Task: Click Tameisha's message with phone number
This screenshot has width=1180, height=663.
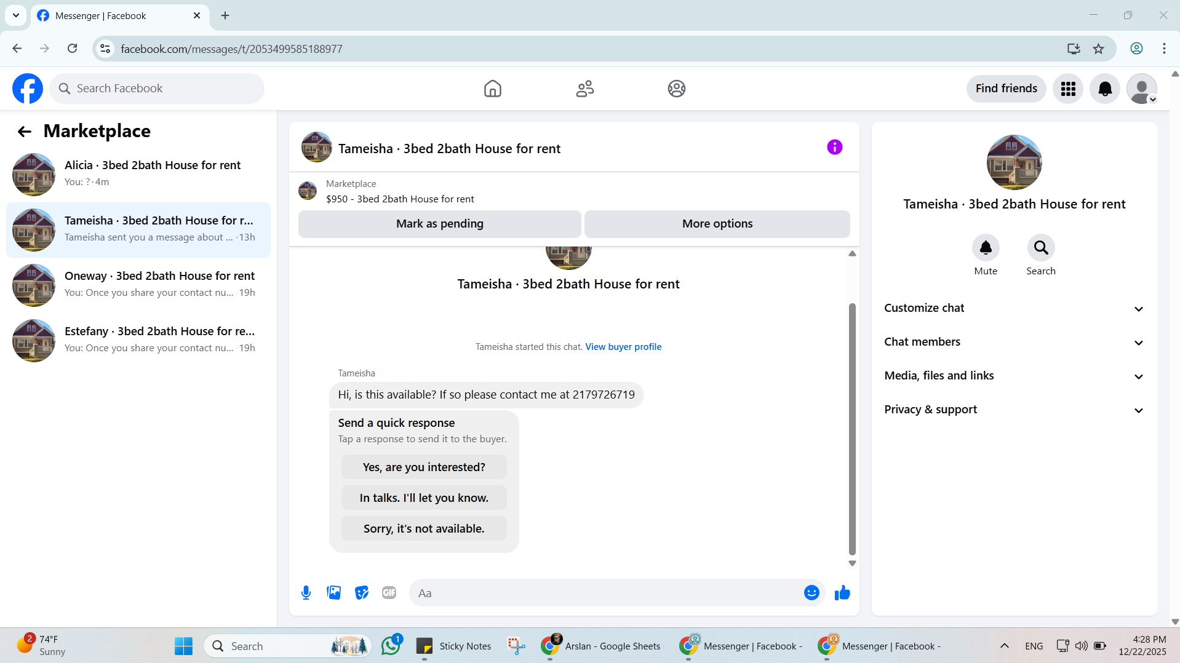Action: 486,395
